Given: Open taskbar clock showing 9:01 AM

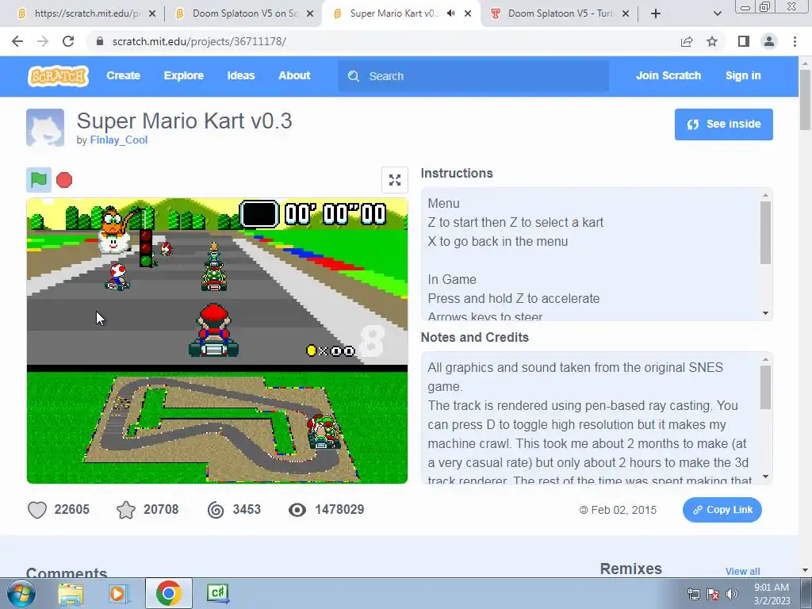Looking at the screenshot, I should pyautogui.click(x=772, y=594).
